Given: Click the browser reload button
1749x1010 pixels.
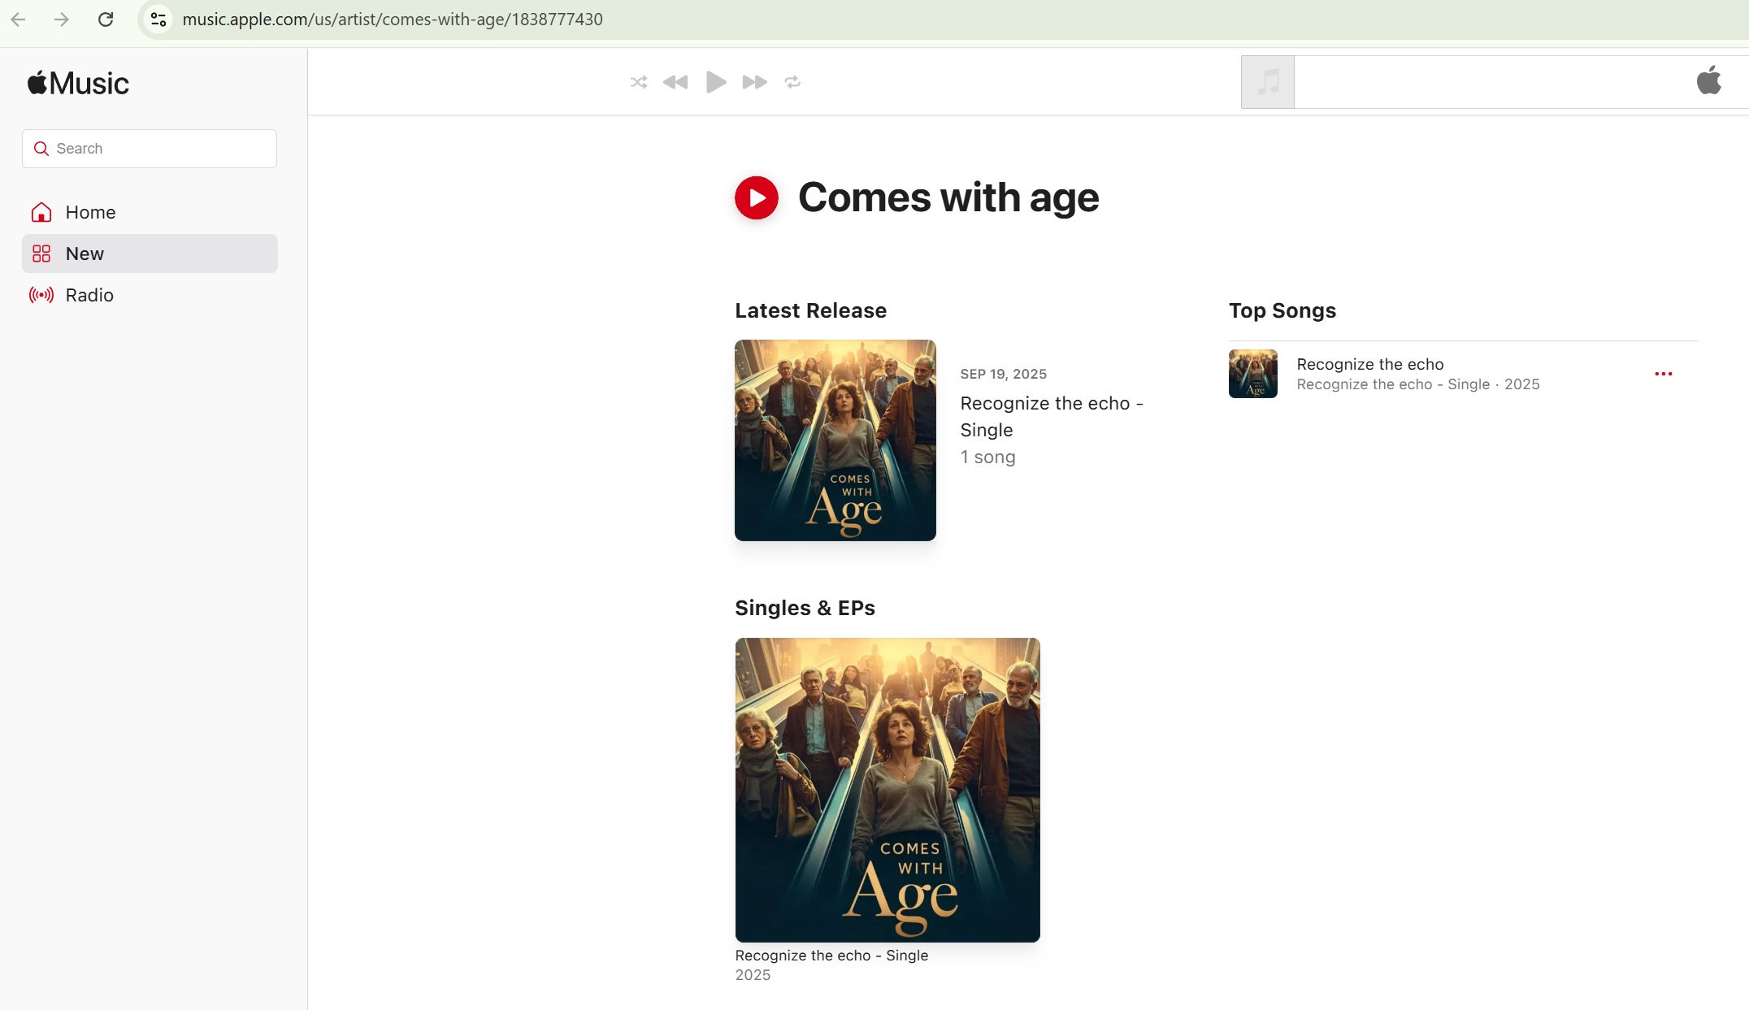Looking at the screenshot, I should tap(106, 20).
